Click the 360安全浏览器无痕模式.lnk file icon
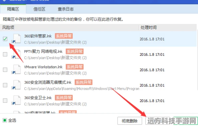The image size is (198, 127). click(16, 85)
